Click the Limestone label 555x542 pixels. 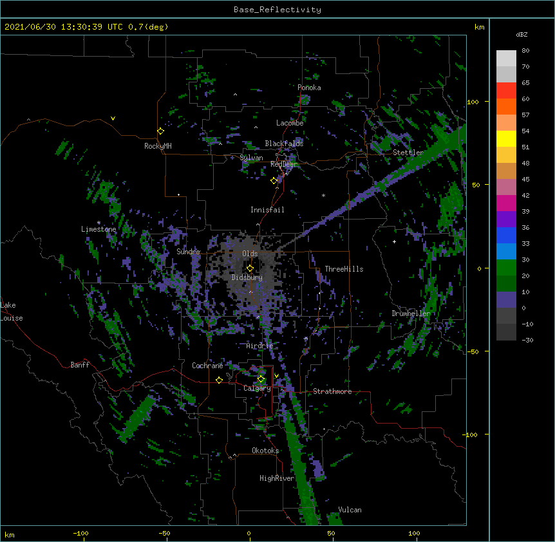click(x=99, y=230)
